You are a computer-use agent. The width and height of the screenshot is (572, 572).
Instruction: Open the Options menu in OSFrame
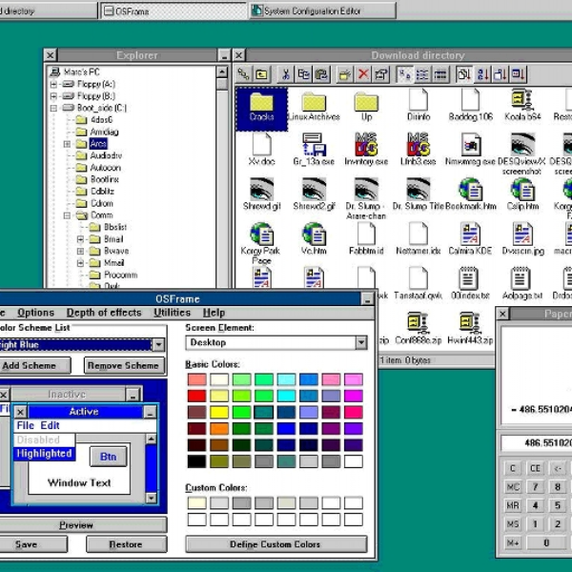click(x=35, y=313)
